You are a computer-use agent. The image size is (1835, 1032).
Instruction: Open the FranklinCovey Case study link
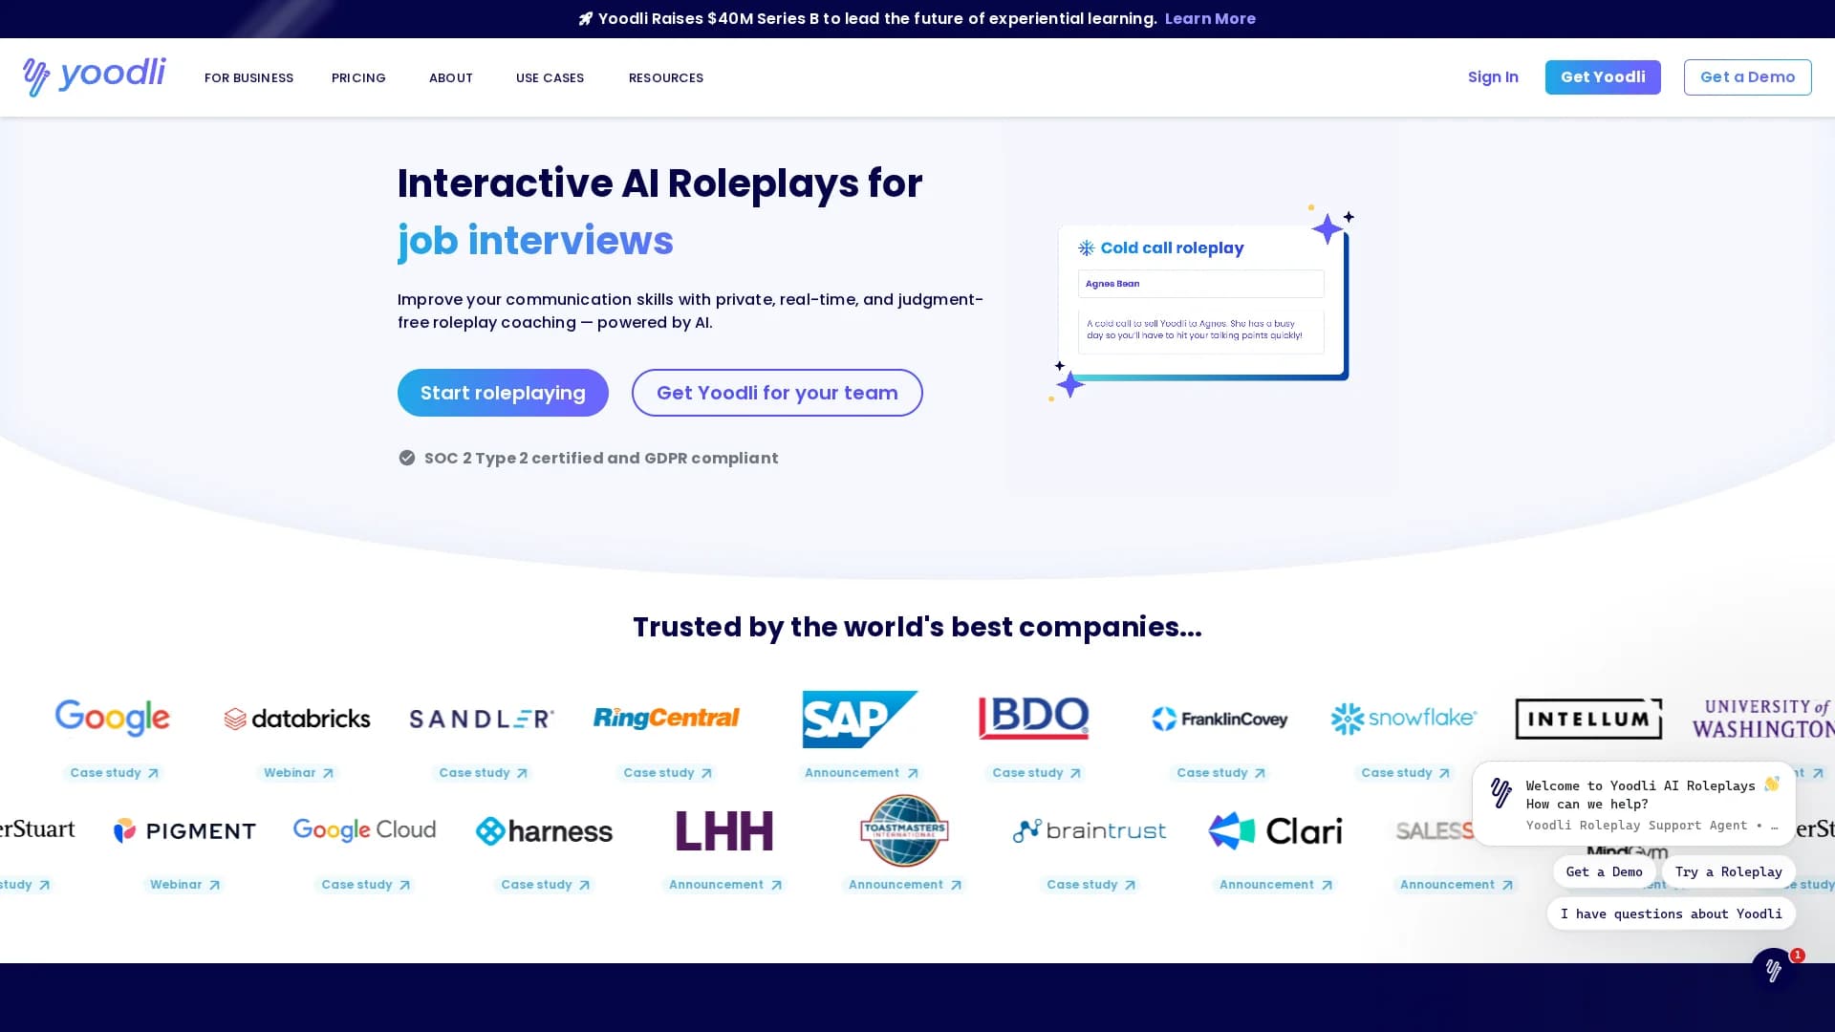1220,772
